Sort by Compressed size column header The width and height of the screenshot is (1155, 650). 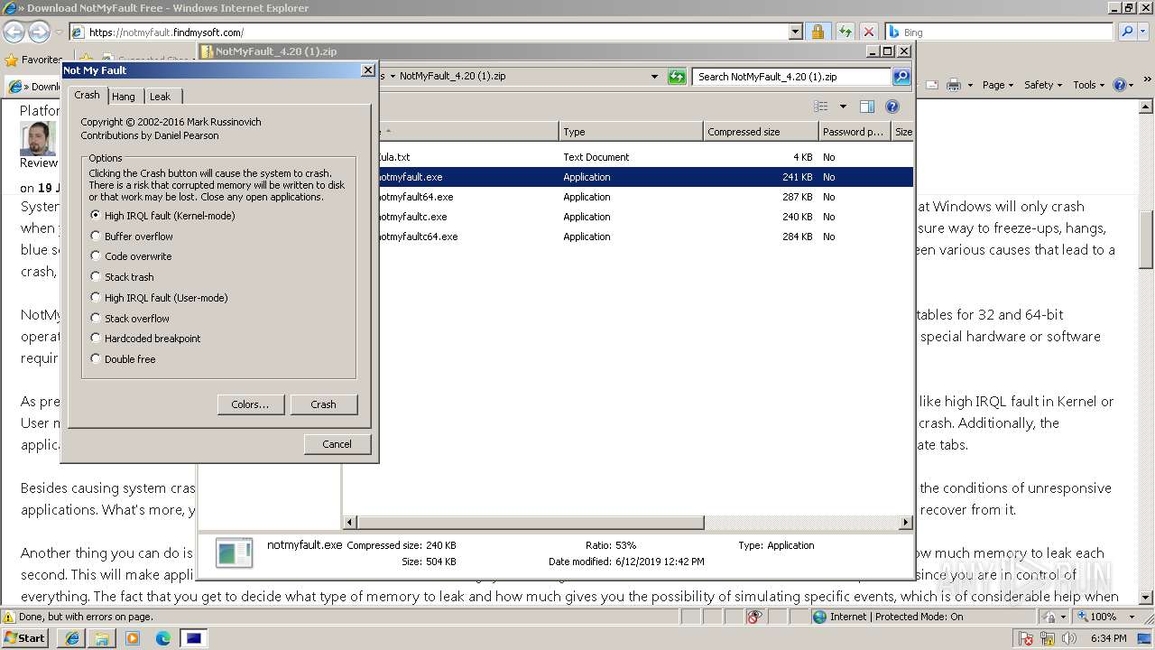coord(761,132)
